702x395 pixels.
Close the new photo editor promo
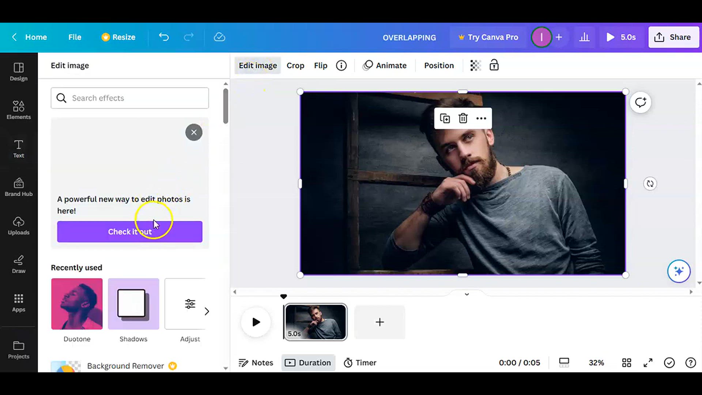click(194, 132)
